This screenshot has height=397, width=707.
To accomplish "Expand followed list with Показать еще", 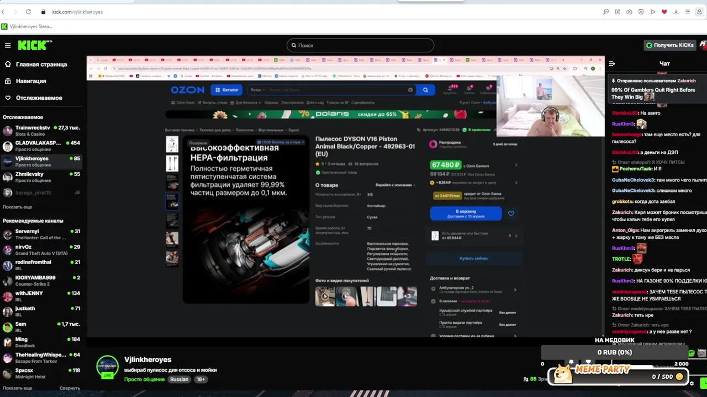I will 17,207.
